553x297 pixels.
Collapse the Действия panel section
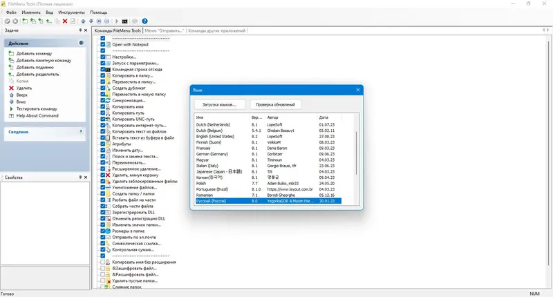81,43
